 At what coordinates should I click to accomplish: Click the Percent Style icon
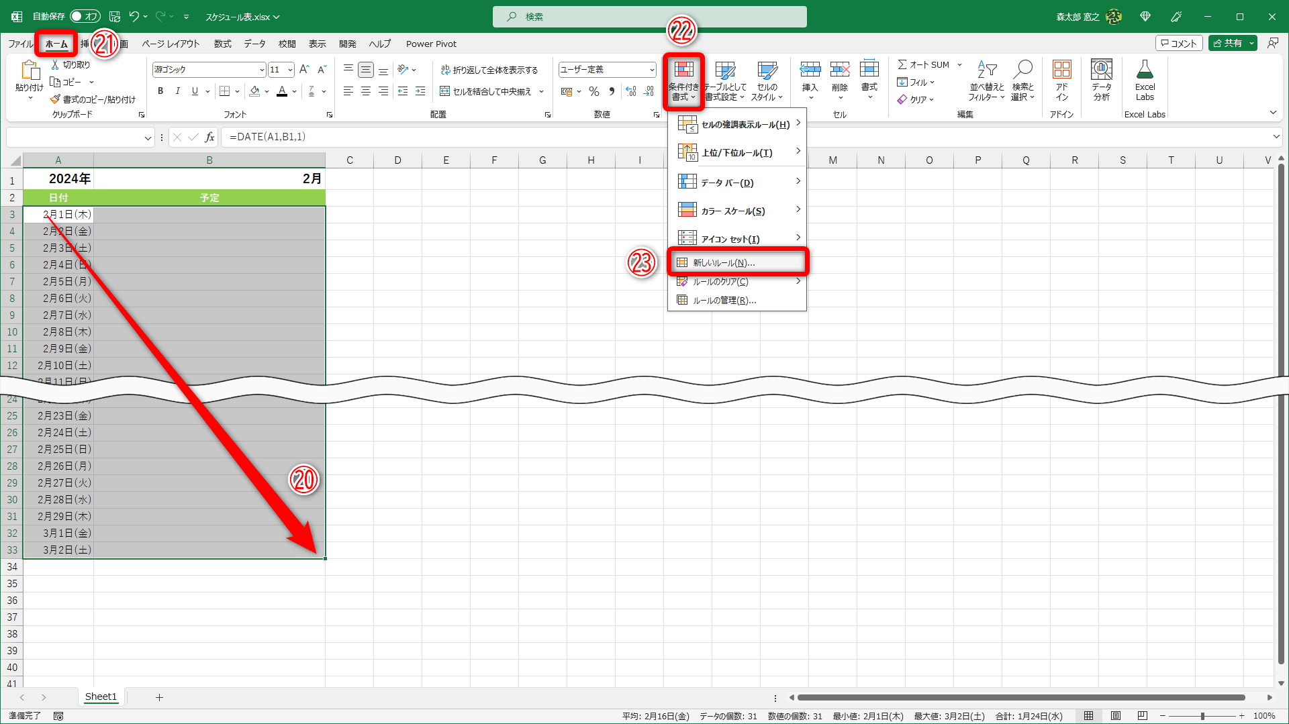(594, 91)
